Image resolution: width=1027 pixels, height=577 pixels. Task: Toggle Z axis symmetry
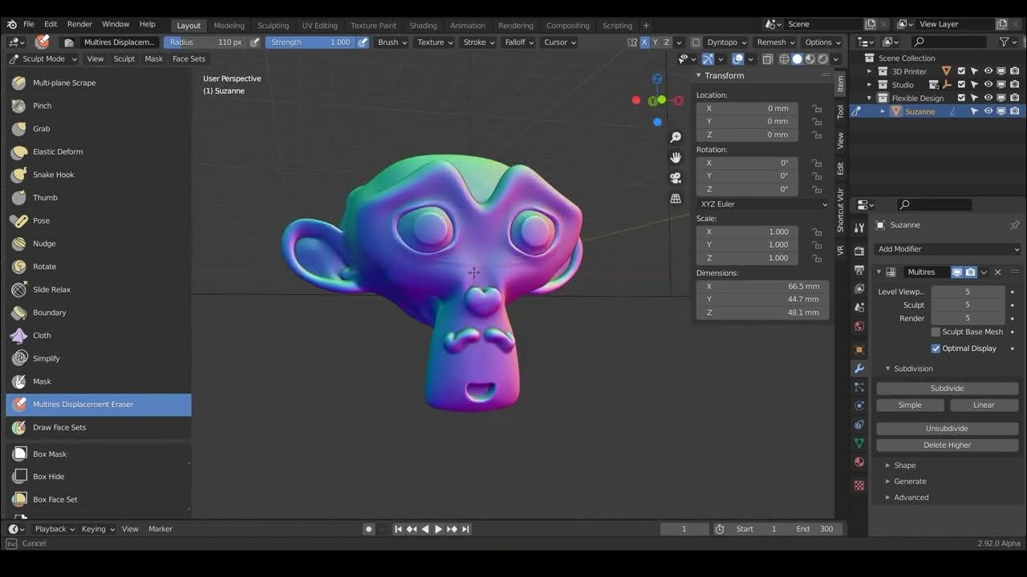point(667,42)
